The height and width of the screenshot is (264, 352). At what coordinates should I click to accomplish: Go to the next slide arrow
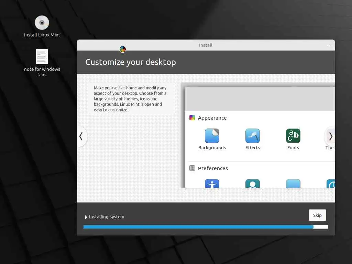[x=330, y=136]
